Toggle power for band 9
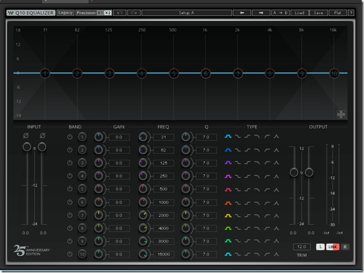364x273 pixels. pyautogui.click(x=70, y=241)
